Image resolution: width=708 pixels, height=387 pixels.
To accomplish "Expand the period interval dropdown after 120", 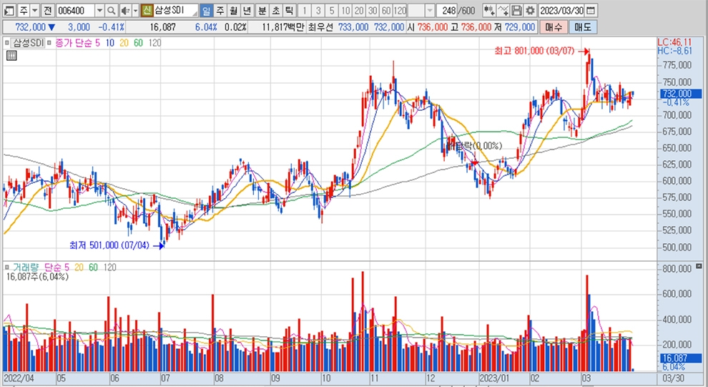I will pyautogui.click(x=429, y=11).
